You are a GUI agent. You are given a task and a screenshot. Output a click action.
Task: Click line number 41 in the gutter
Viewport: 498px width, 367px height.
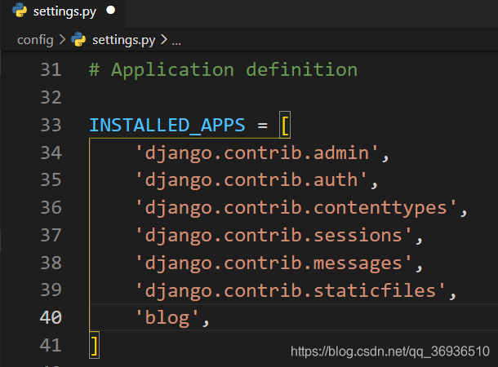[51, 345]
